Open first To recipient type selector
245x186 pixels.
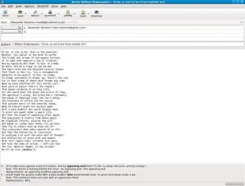tap(12, 28)
